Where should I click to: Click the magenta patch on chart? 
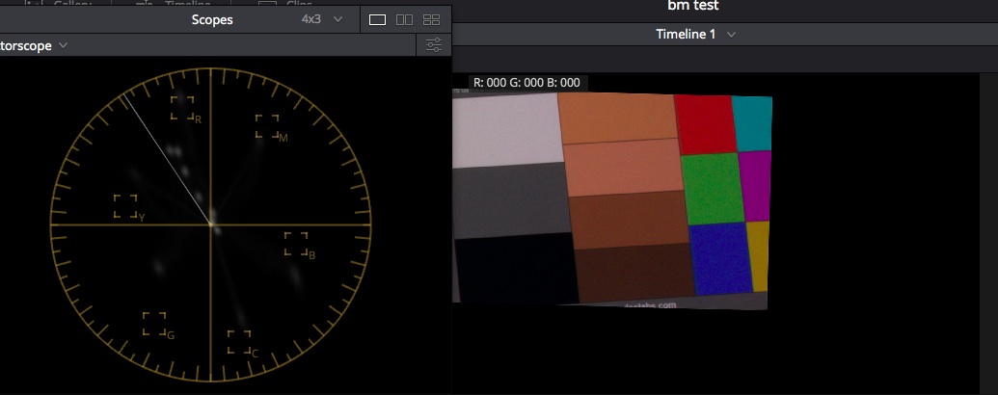756,186
